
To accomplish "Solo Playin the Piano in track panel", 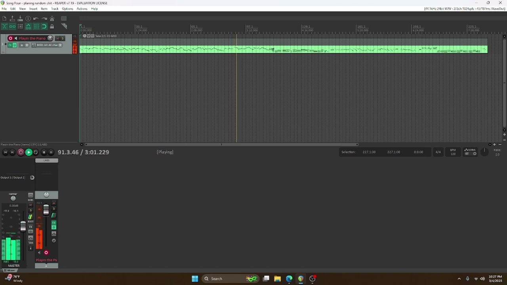I will coord(63,38).
